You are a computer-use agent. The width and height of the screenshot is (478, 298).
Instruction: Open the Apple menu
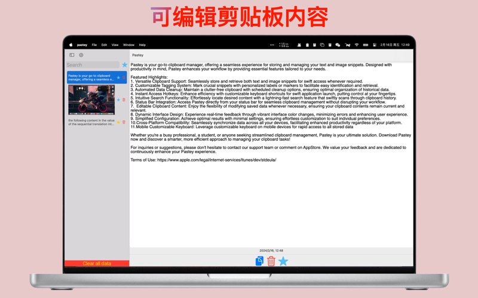[x=71, y=45]
